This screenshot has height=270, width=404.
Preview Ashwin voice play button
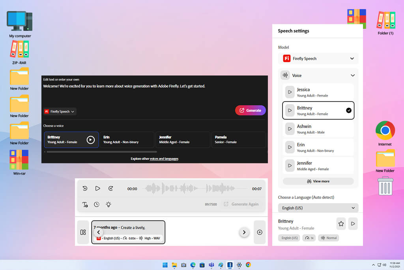tap(290, 129)
